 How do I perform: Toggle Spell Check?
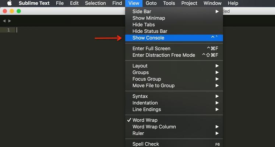(174, 144)
